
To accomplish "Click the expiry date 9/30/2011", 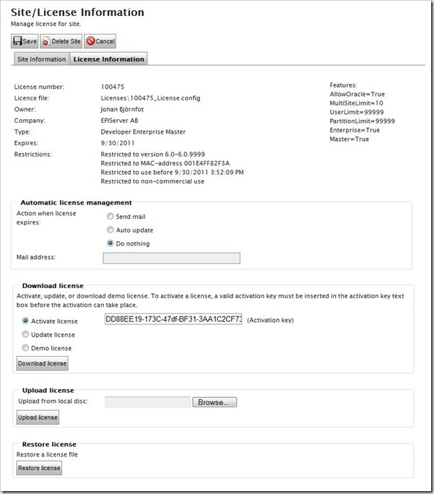I will 118,143.
